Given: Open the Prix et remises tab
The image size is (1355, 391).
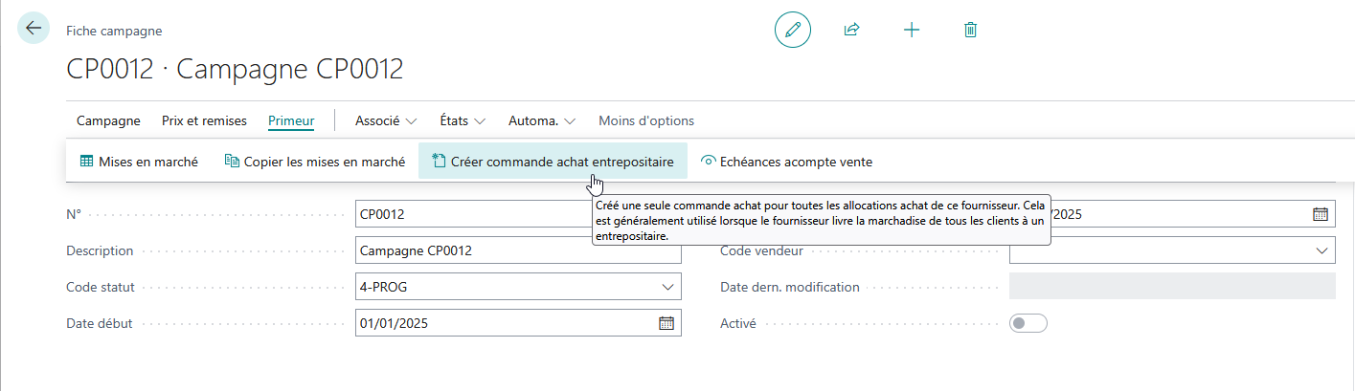Looking at the screenshot, I should (x=204, y=120).
